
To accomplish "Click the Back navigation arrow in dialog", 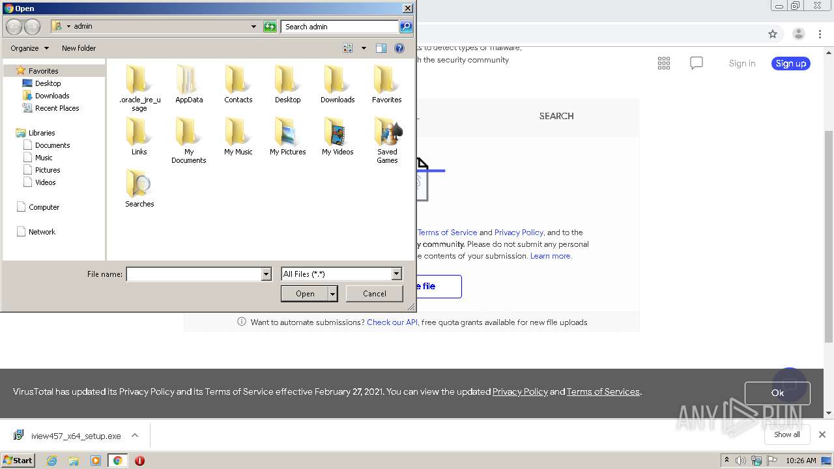I will (14, 27).
